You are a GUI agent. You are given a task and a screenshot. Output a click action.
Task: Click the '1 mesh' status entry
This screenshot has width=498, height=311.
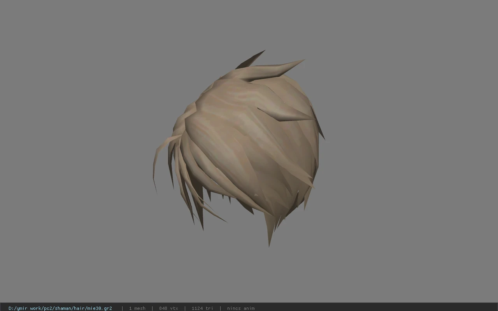tap(137, 308)
